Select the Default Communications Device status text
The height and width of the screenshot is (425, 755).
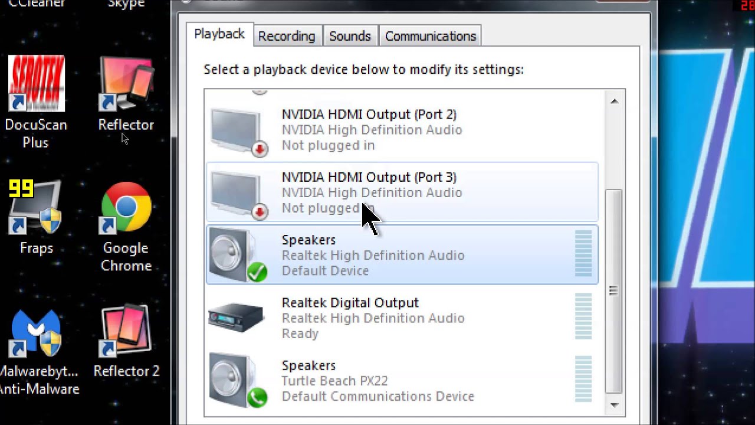click(x=378, y=397)
